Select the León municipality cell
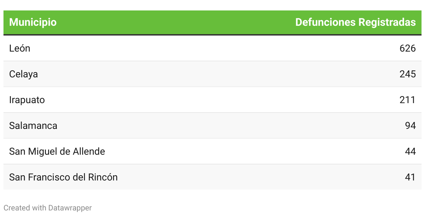The width and height of the screenshot is (425, 216). tap(20, 48)
